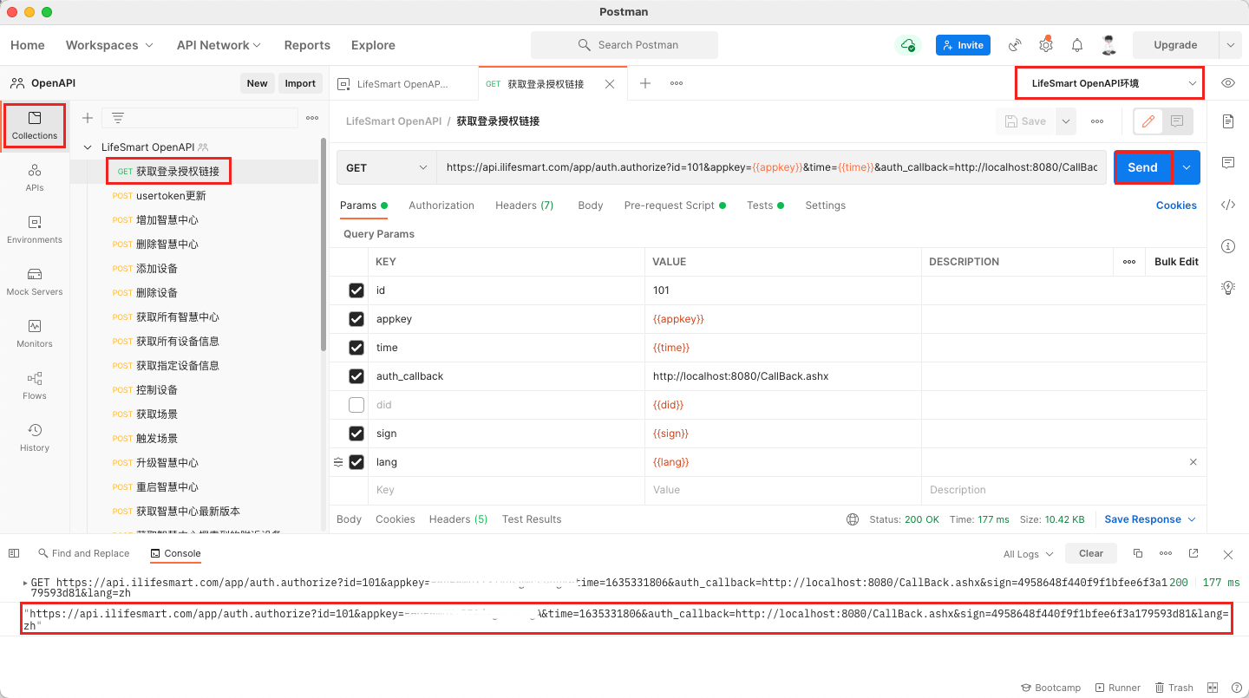Open the History sidebar panel
Viewport: 1249px width, 698px height.
[35, 438]
